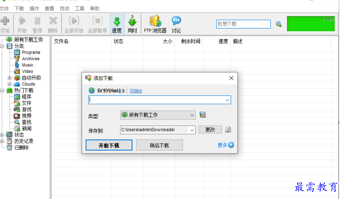341x199 pixels.
Task: Toggle the Speed (速度) toolbar button
Action: (x=117, y=24)
